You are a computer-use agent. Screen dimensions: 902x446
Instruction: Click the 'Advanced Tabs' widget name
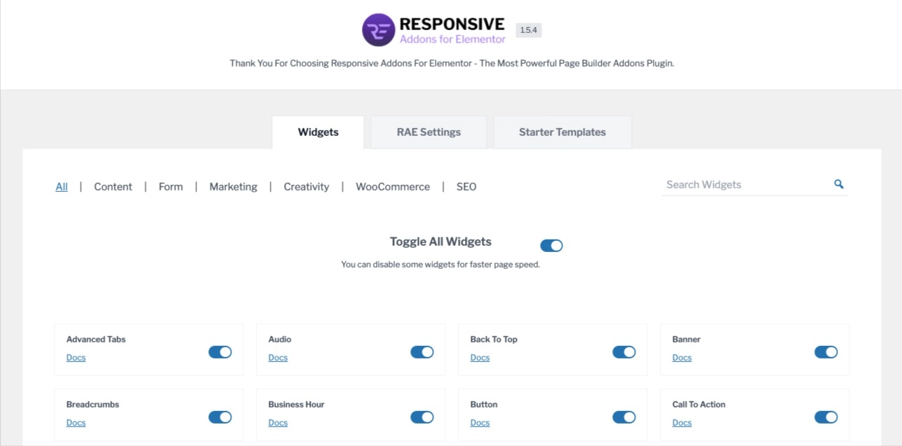click(x=96, y=340)
